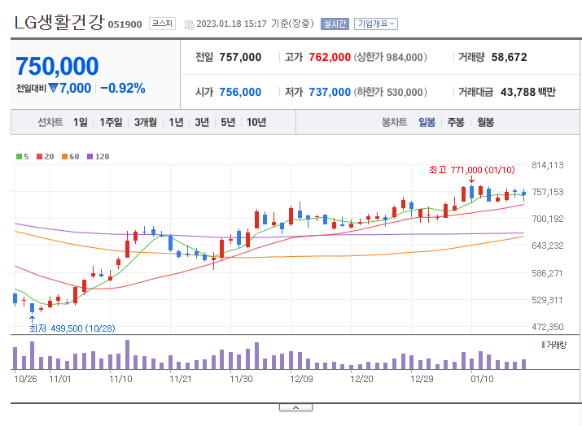
Task: Click the 7,000 price change value
Action: tap(76, 89)
